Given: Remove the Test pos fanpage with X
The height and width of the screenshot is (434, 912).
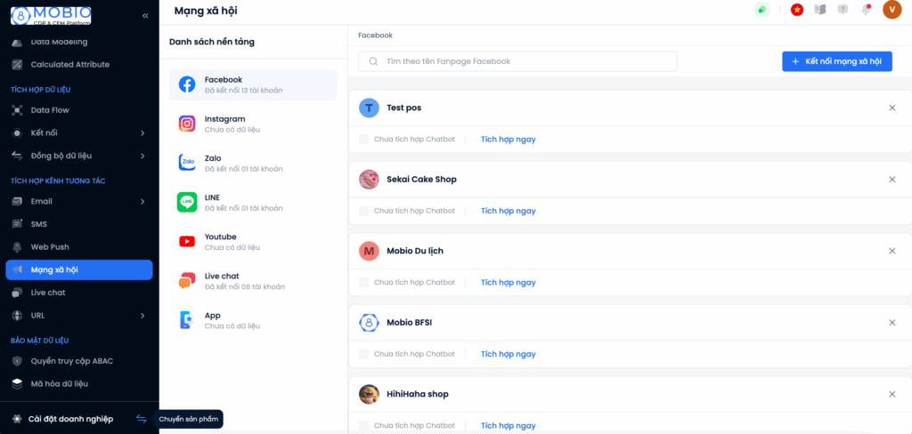Looking at the screenshot, I should [892, 108].
